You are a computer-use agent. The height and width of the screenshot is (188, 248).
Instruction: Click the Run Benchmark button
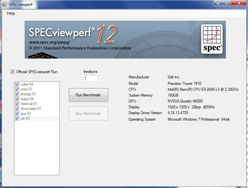(88, 95)
